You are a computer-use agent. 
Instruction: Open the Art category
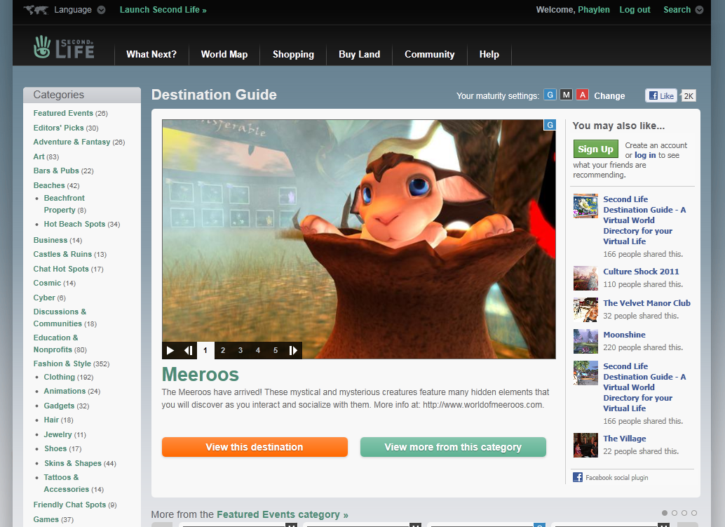39,156
